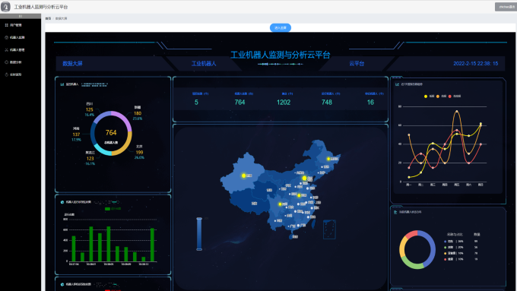Click the stat value 1202
Screen dimensions: 517x291
(284, 102)
